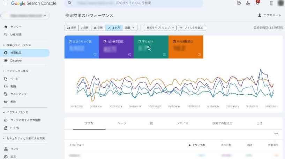
Task: Click the Google G icon beside 検索結果
Action: pos(6,53)
